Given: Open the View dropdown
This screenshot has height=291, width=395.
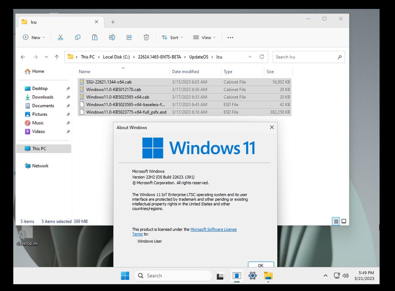Looking at the screenshot, I should click(204, 37).
